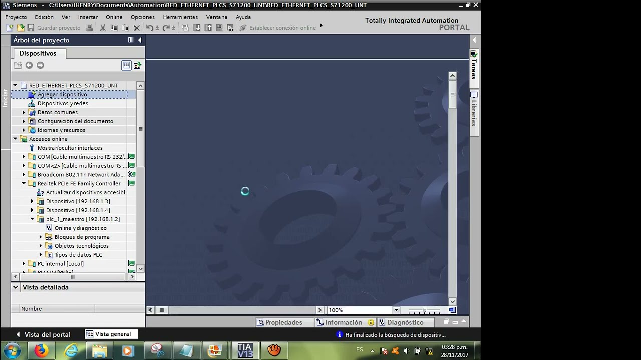Click the Start runtime (RT) icon
Screen dimensions: 641x360
[230, 28]
